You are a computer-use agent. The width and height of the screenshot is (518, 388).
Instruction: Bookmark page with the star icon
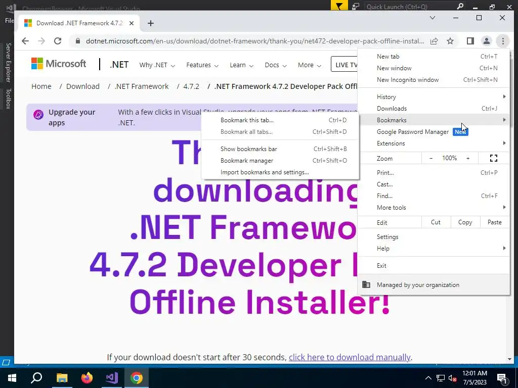[x=450, y=41]
